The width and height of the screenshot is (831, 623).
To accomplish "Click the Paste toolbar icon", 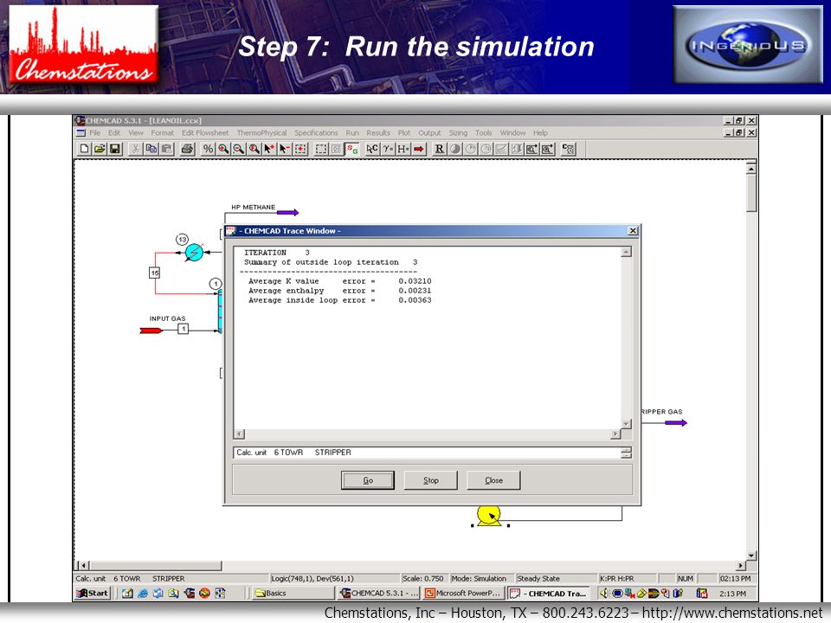I will pyautogui.click(x=166, y=149).
